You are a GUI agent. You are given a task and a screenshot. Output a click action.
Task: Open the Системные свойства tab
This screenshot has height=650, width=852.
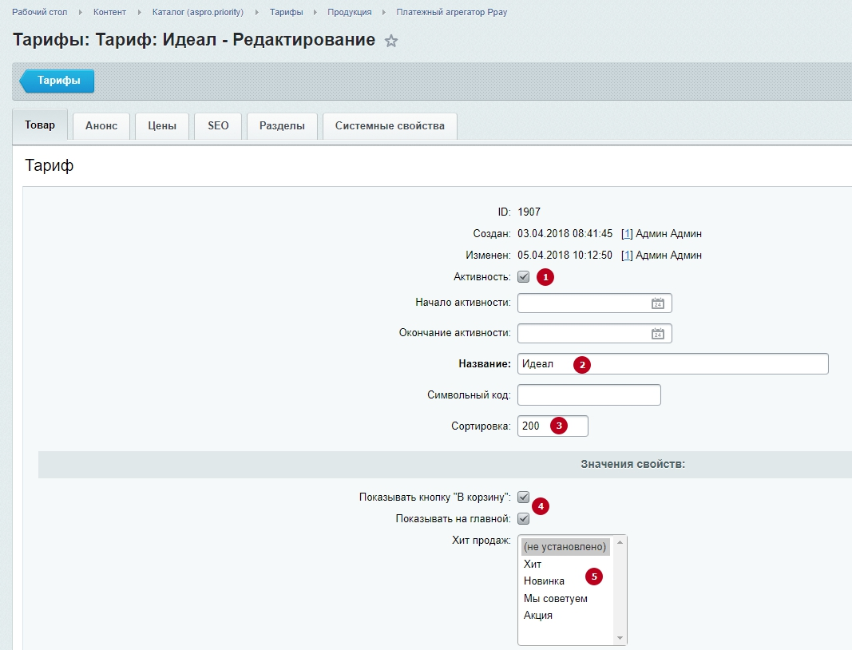point(390,125)
